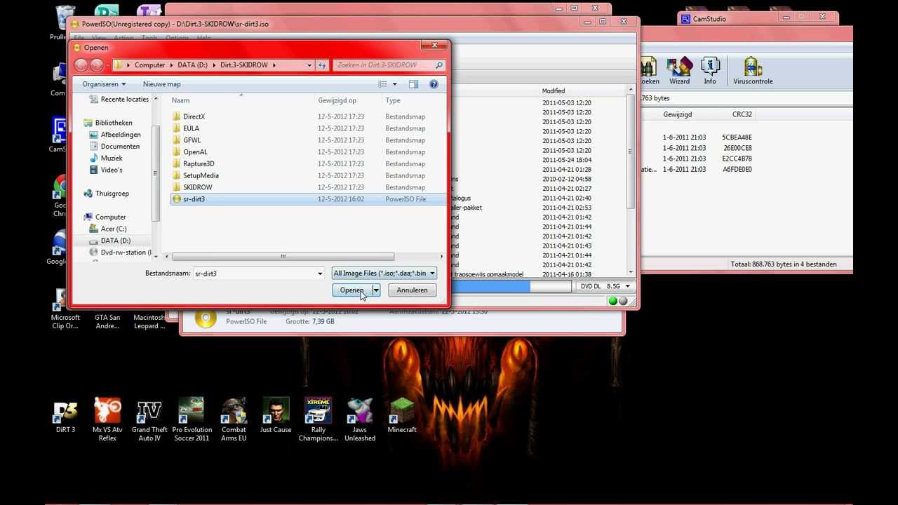Select Recente locaties
Viewport: 898px width, 505px height.
coord(124,100)
